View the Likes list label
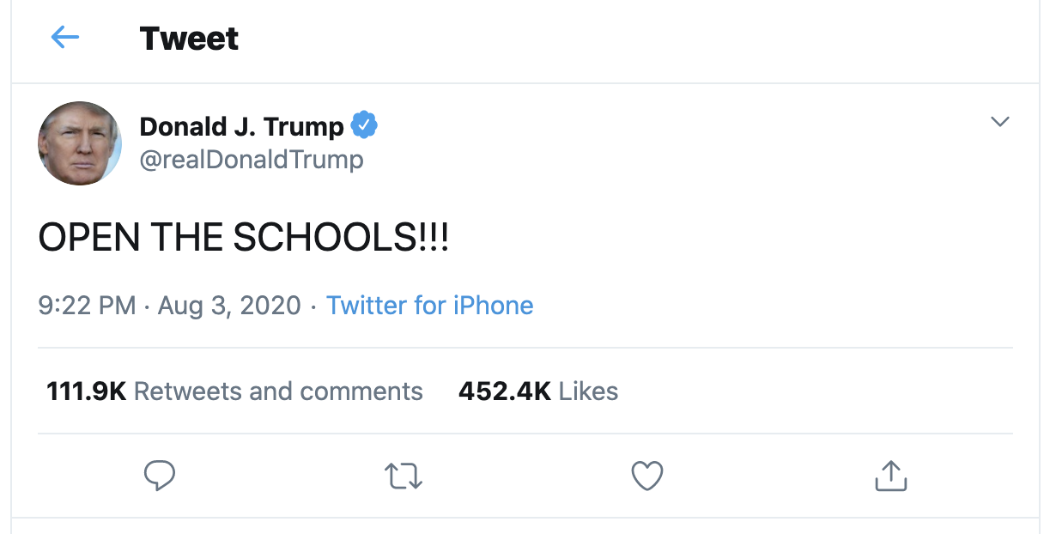This screenshot has width=1056, height=534. pos(588,391)
